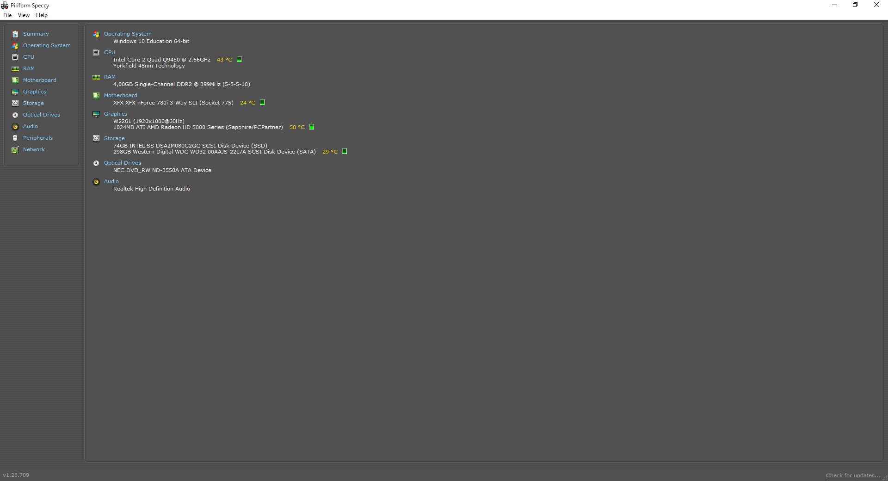
Task: Select Motherboard in the sidebar list
Action: click(40, 80)
